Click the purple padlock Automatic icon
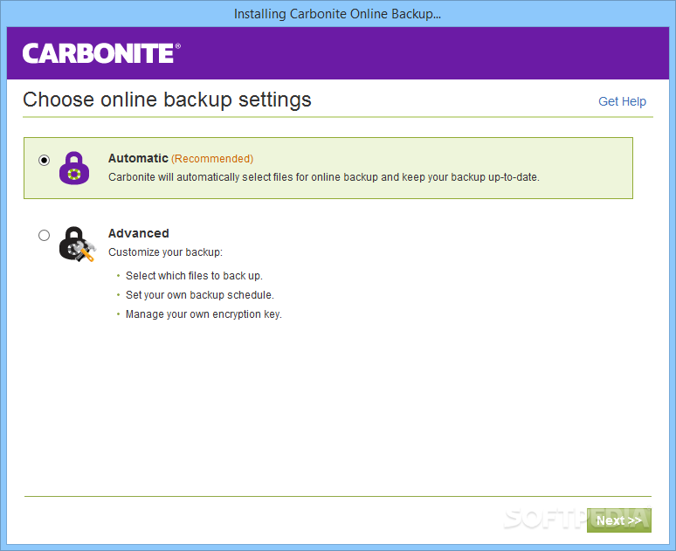 pos(74,169)
